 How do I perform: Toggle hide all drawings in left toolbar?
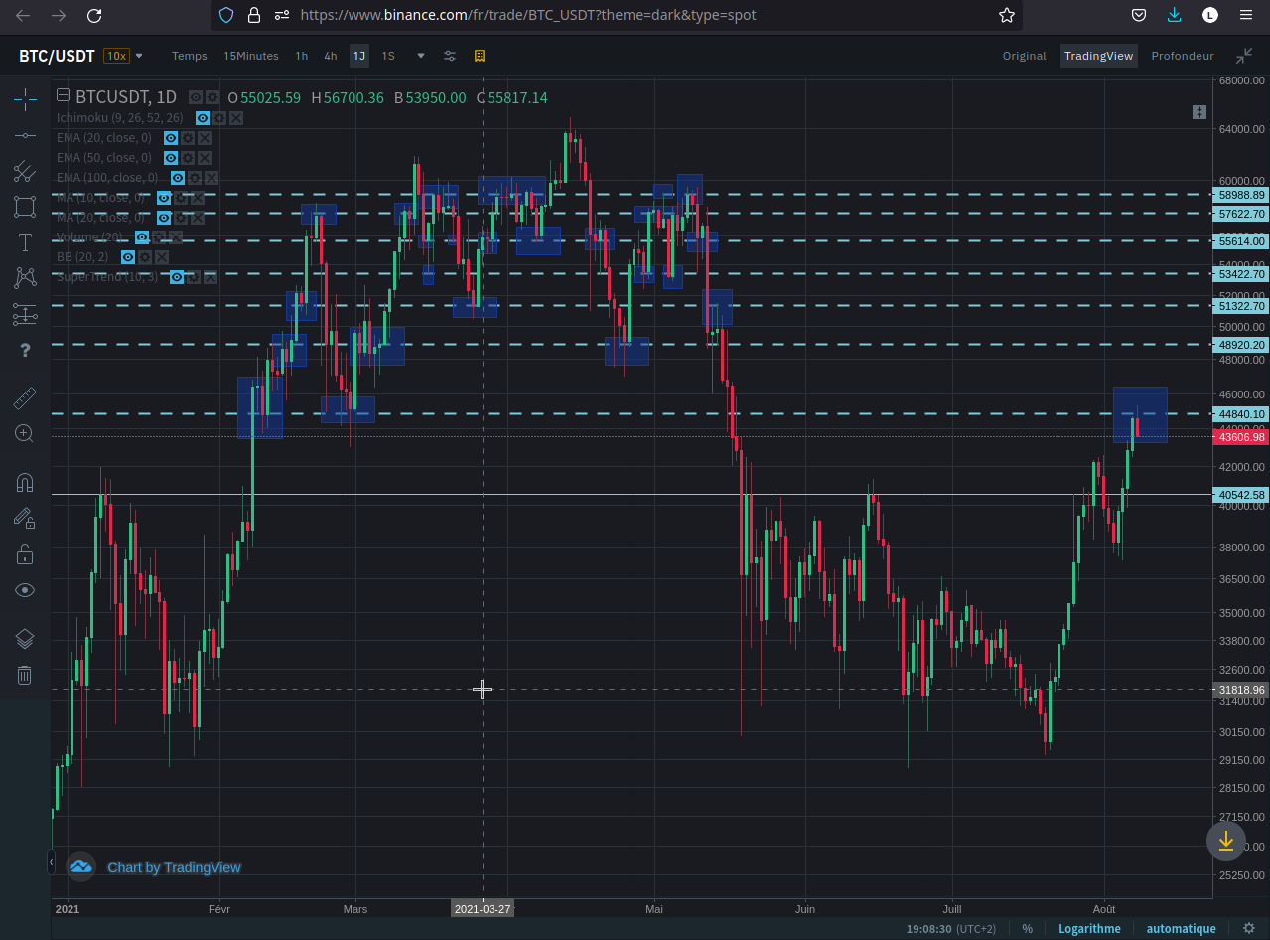pyautogui.click(x=25, y=590)
